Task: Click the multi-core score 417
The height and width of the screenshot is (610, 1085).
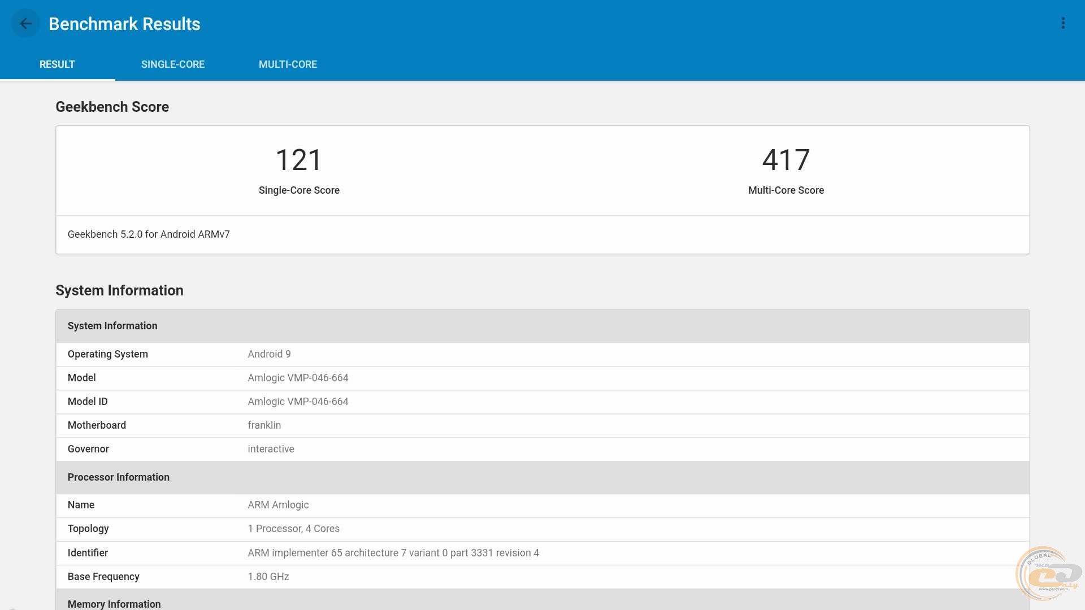Action: (x=786, y=160)
